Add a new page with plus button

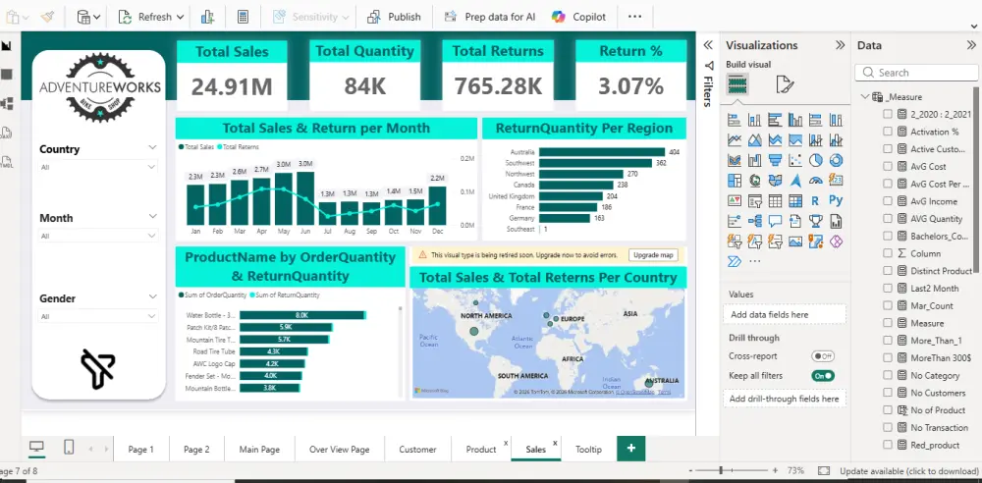631,448
